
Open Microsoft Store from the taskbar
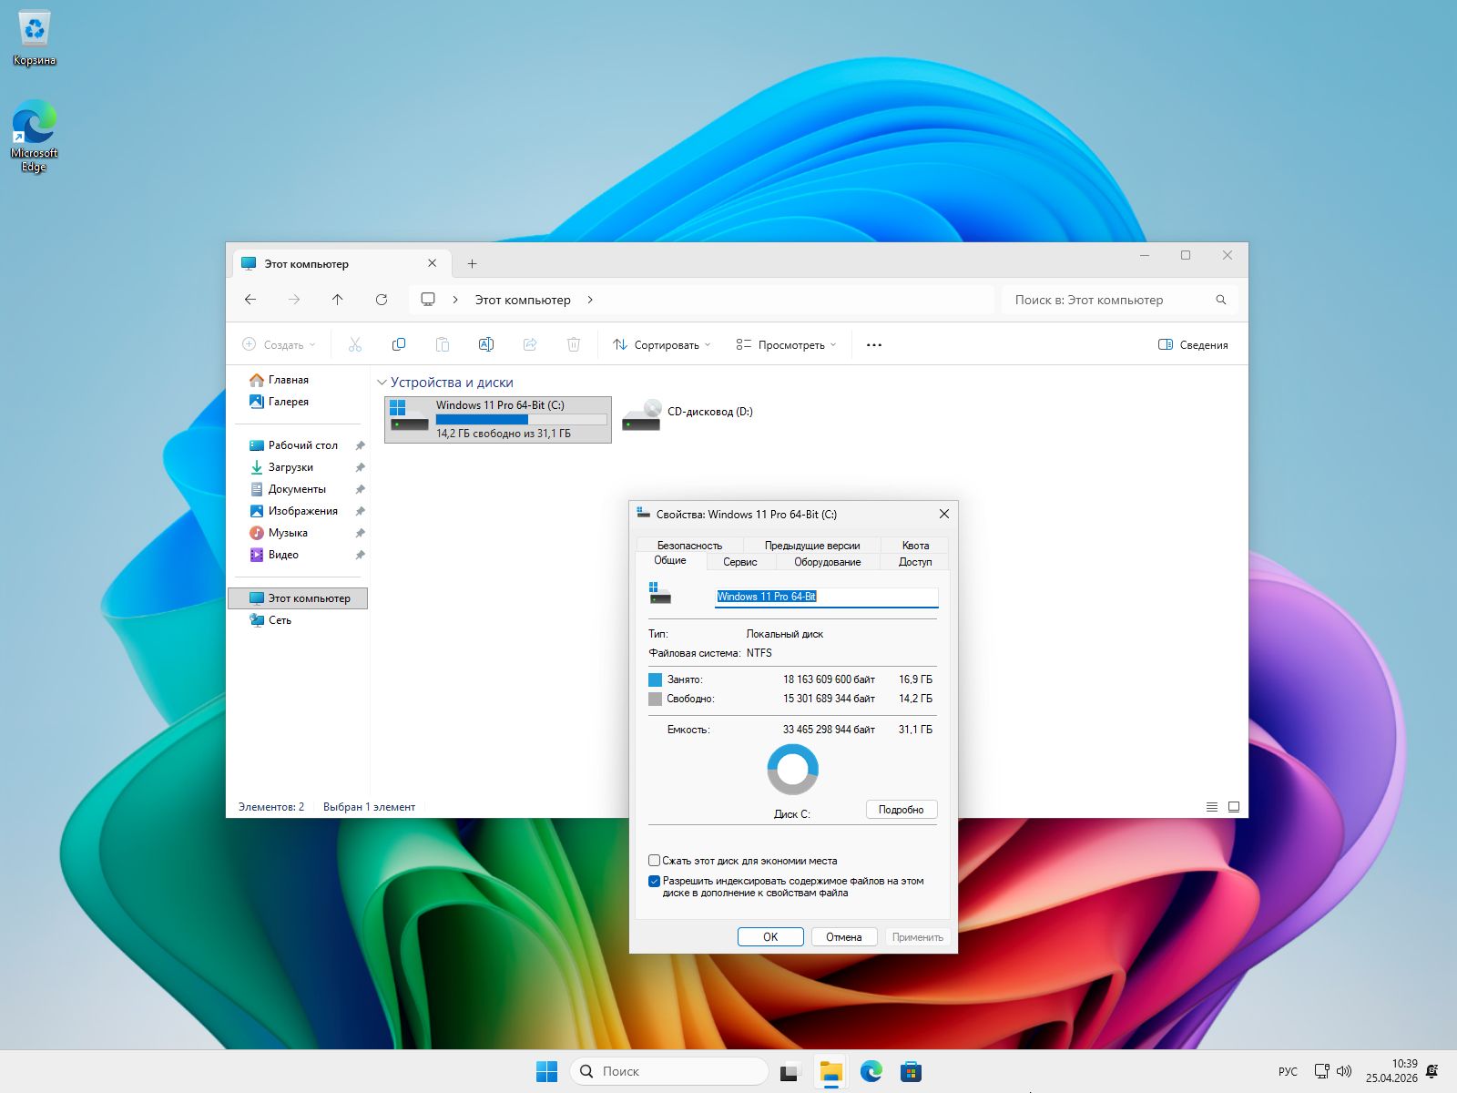tap(911, 1071)
